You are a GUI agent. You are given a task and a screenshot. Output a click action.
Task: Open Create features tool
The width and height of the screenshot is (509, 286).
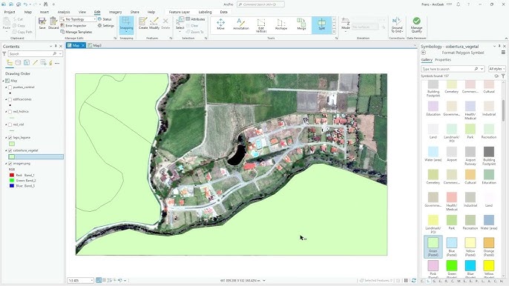143,24
